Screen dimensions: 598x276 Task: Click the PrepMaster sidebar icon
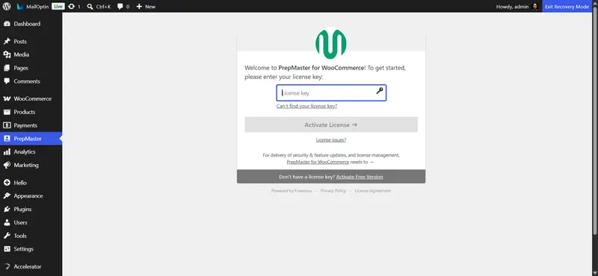[7, 139]
